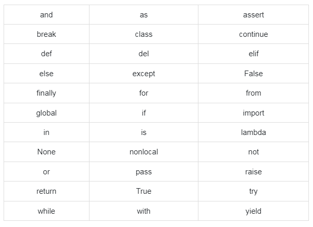
Task: Click the 'break' keyword
Action: pyautogui.click(x=46, y=34)
